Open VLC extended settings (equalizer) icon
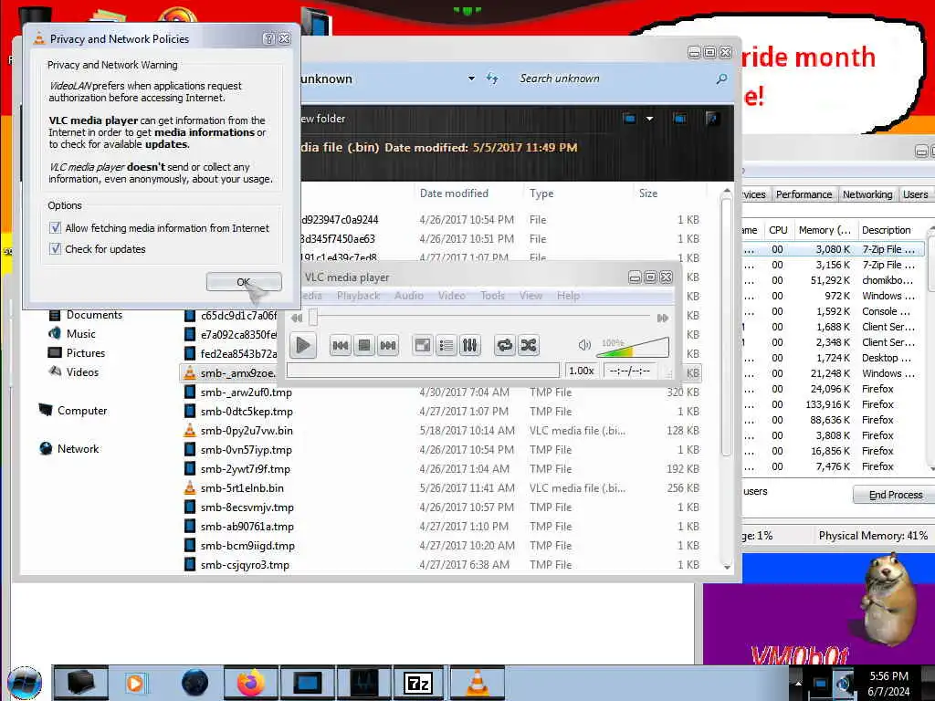This screenshot has width=935, height=701. point(470,345)
